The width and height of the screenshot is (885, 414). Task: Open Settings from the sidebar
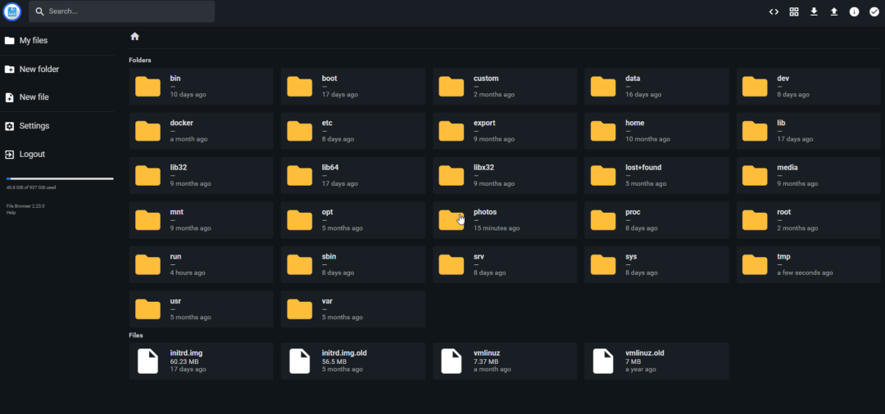[34, 126]
